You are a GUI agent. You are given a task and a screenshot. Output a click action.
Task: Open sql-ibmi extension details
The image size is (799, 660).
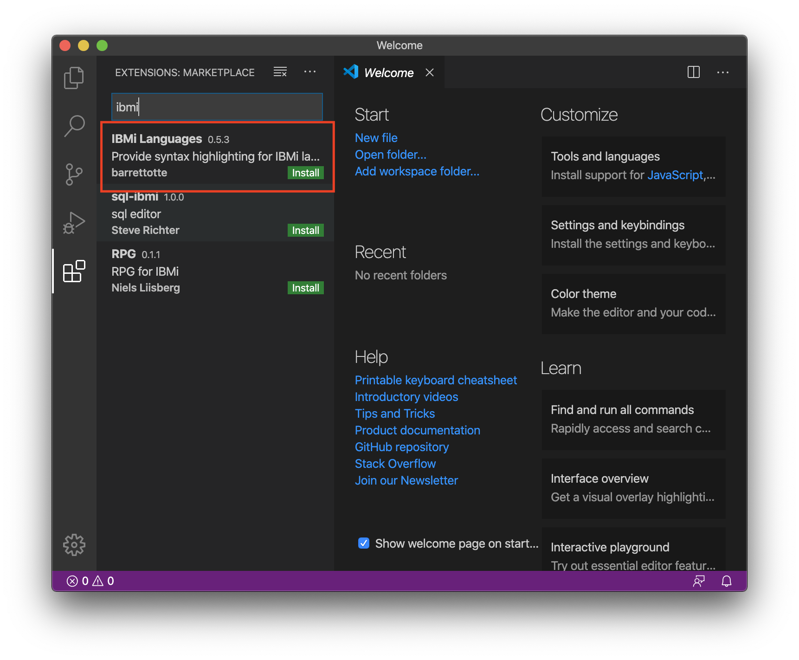pos(215,213)
